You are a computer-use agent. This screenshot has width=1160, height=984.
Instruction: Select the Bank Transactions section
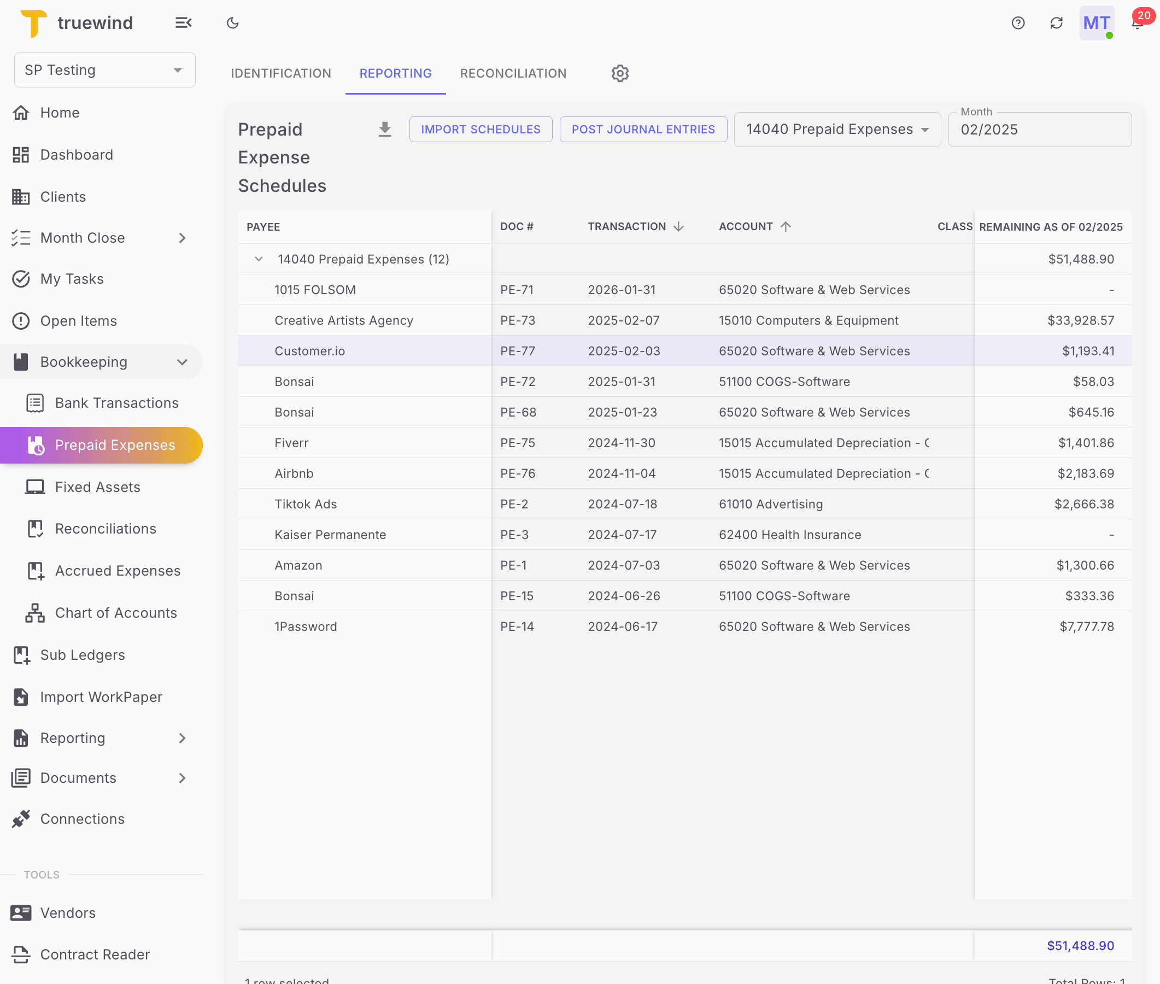(x=117, y=403)
